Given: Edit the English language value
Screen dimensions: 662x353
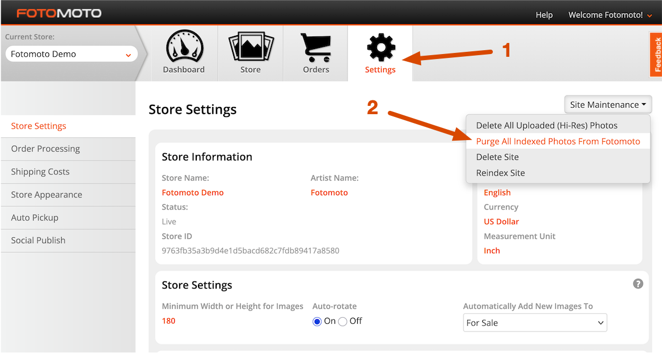Looking at the screenshot, I should pos(497,192).
